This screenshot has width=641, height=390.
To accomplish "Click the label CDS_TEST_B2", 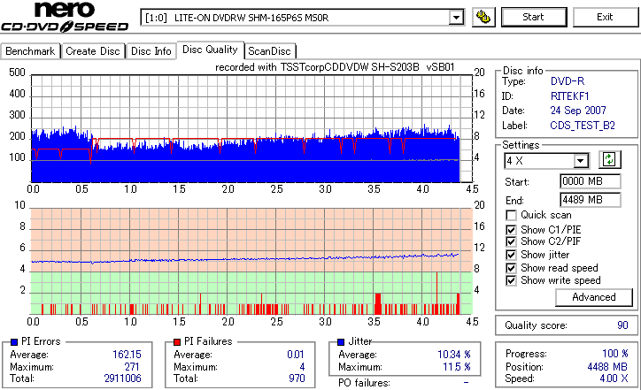I will click(x=583, y=126).
